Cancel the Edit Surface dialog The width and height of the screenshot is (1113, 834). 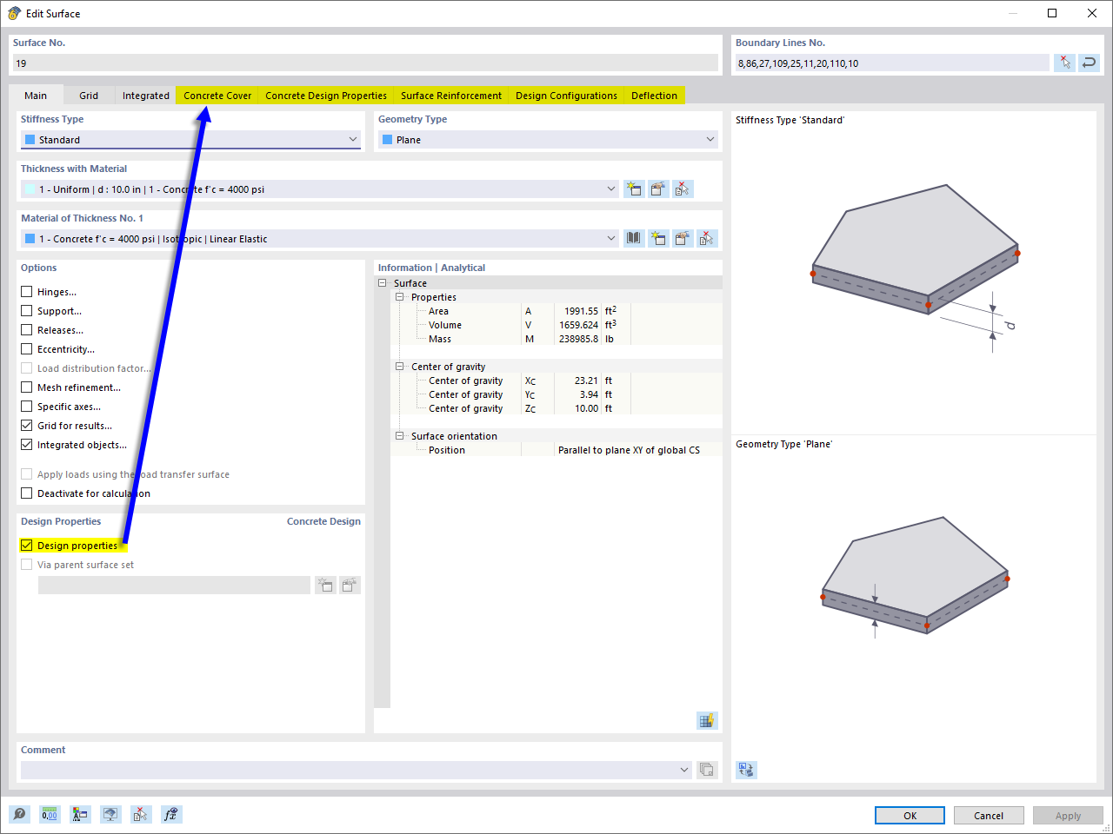click(989, 815)
